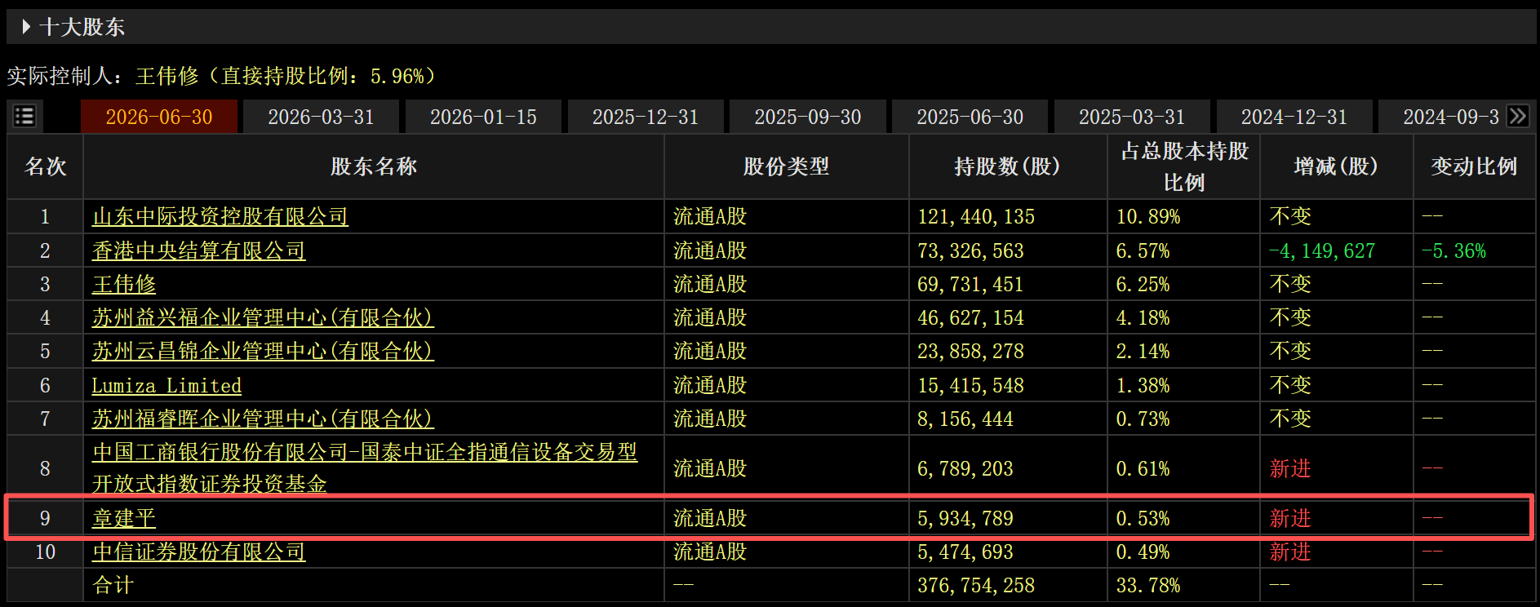Select the 2026-06-30 date tab
1540x607 pixels.
159,117
